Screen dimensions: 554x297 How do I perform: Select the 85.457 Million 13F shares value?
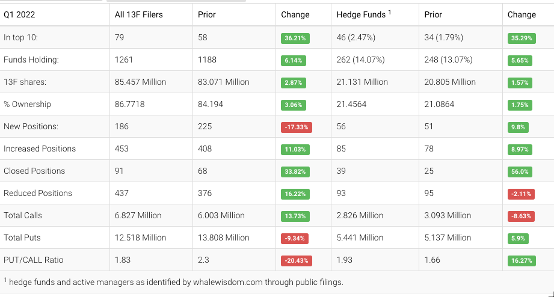140,82
